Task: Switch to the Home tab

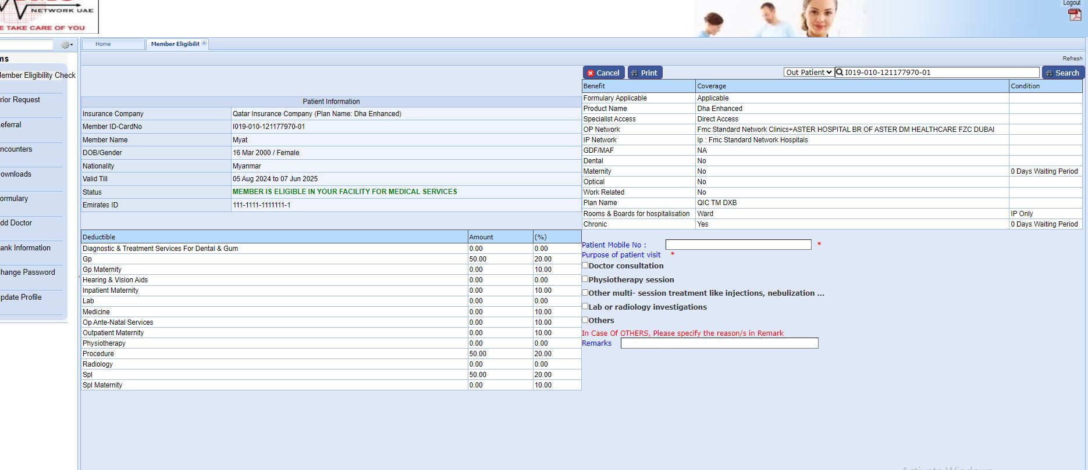Action: [104, 44]
